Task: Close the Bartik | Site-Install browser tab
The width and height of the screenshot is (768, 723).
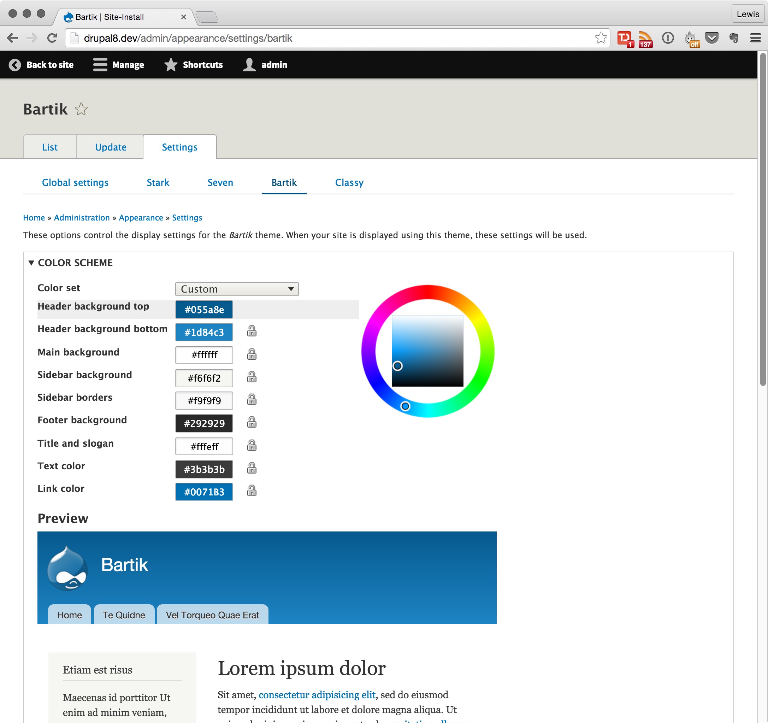Action: tap(183, 17)
